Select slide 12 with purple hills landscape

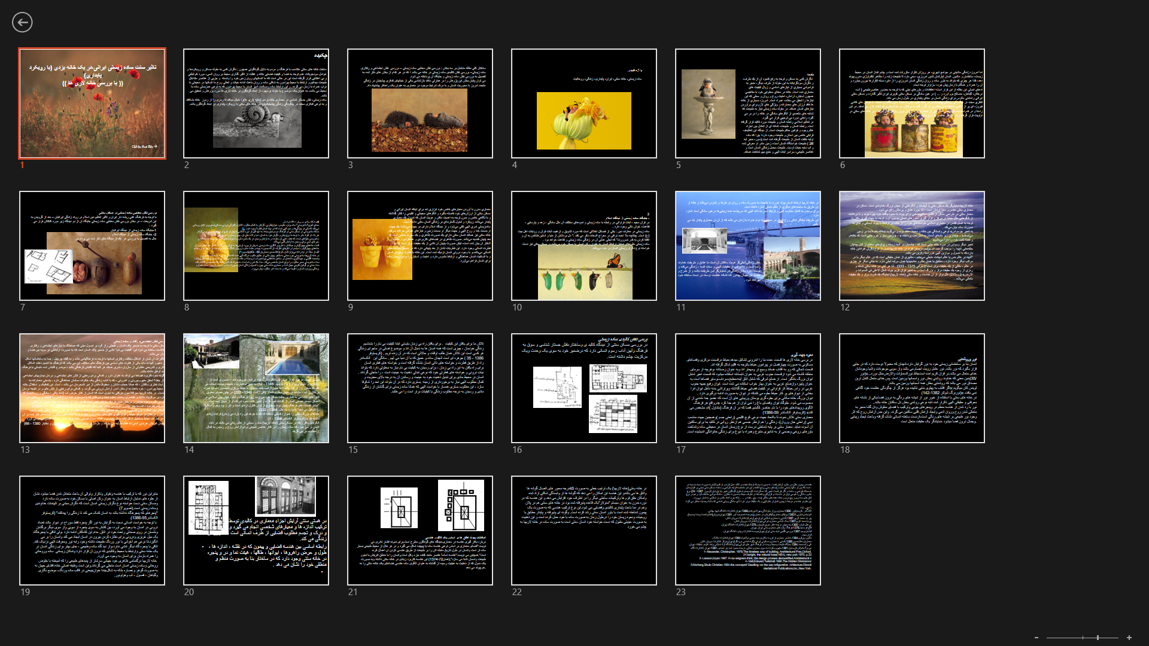click(x=912, y=246)
